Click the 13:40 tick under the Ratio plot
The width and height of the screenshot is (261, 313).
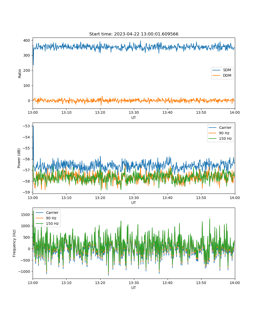(x=167, y=112)
